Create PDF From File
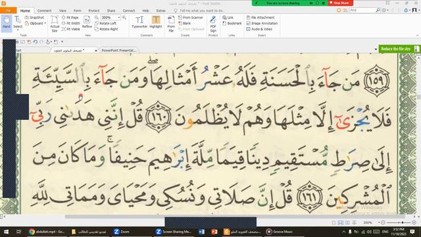The image size is (421, 237). (x=171, y=24)
